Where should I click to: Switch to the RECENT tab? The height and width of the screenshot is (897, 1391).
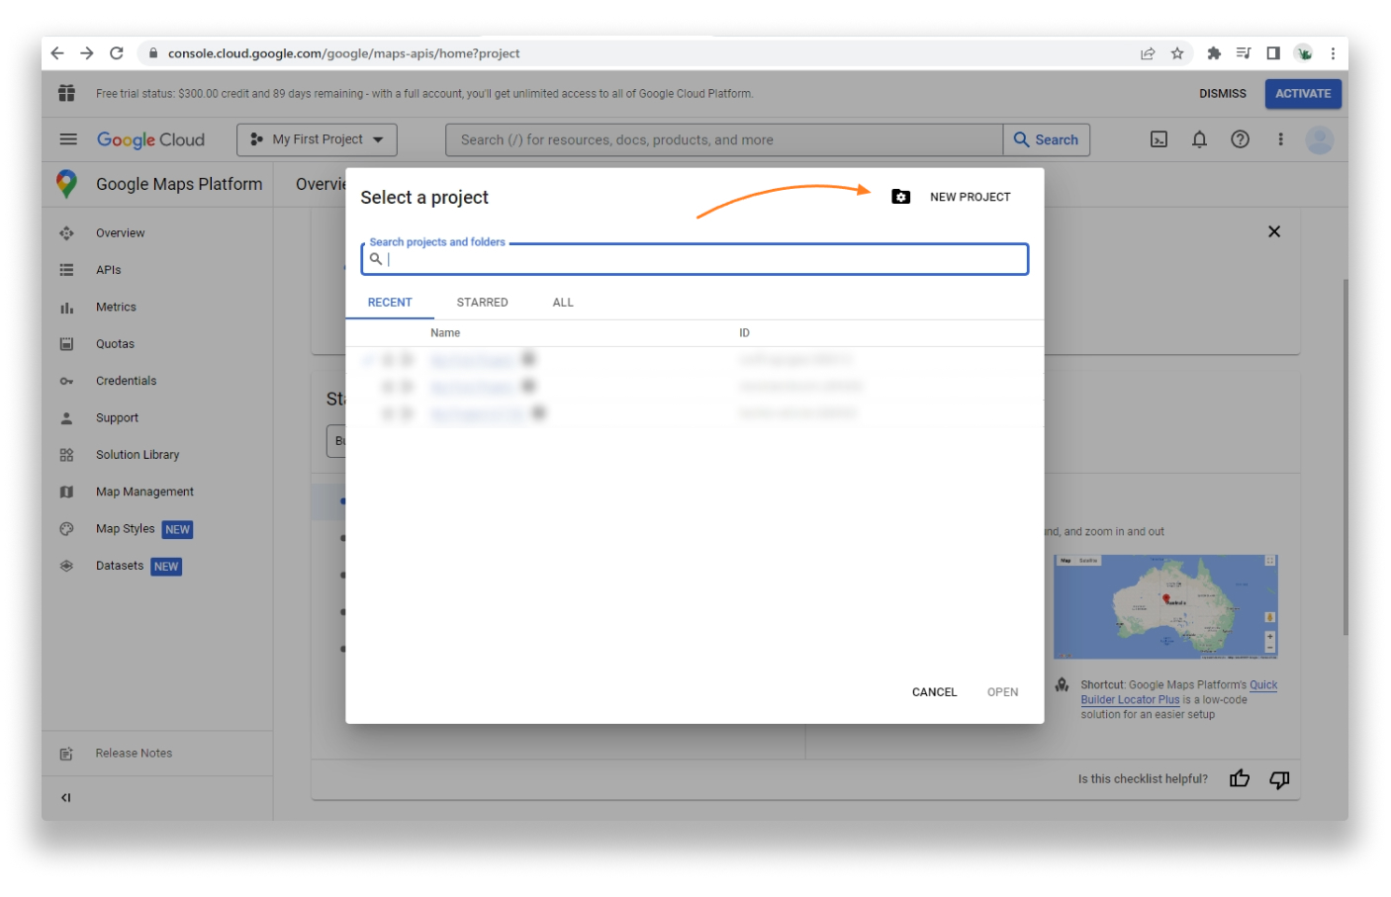point(390,303)
